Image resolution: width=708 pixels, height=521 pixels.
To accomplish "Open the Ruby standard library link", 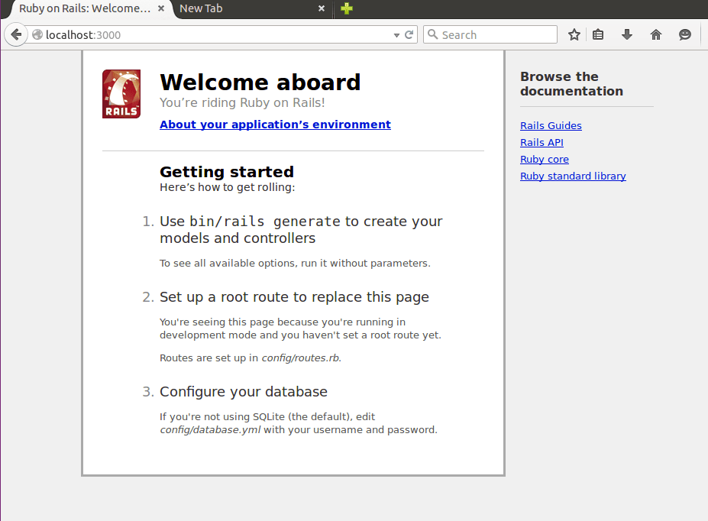I will pos(572,176).
